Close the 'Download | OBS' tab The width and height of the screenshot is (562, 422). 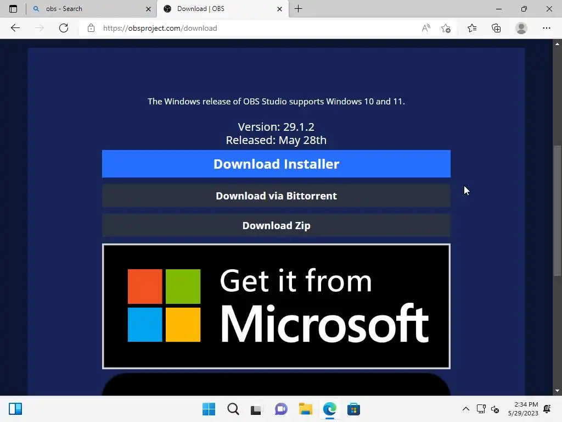point(279,9)
